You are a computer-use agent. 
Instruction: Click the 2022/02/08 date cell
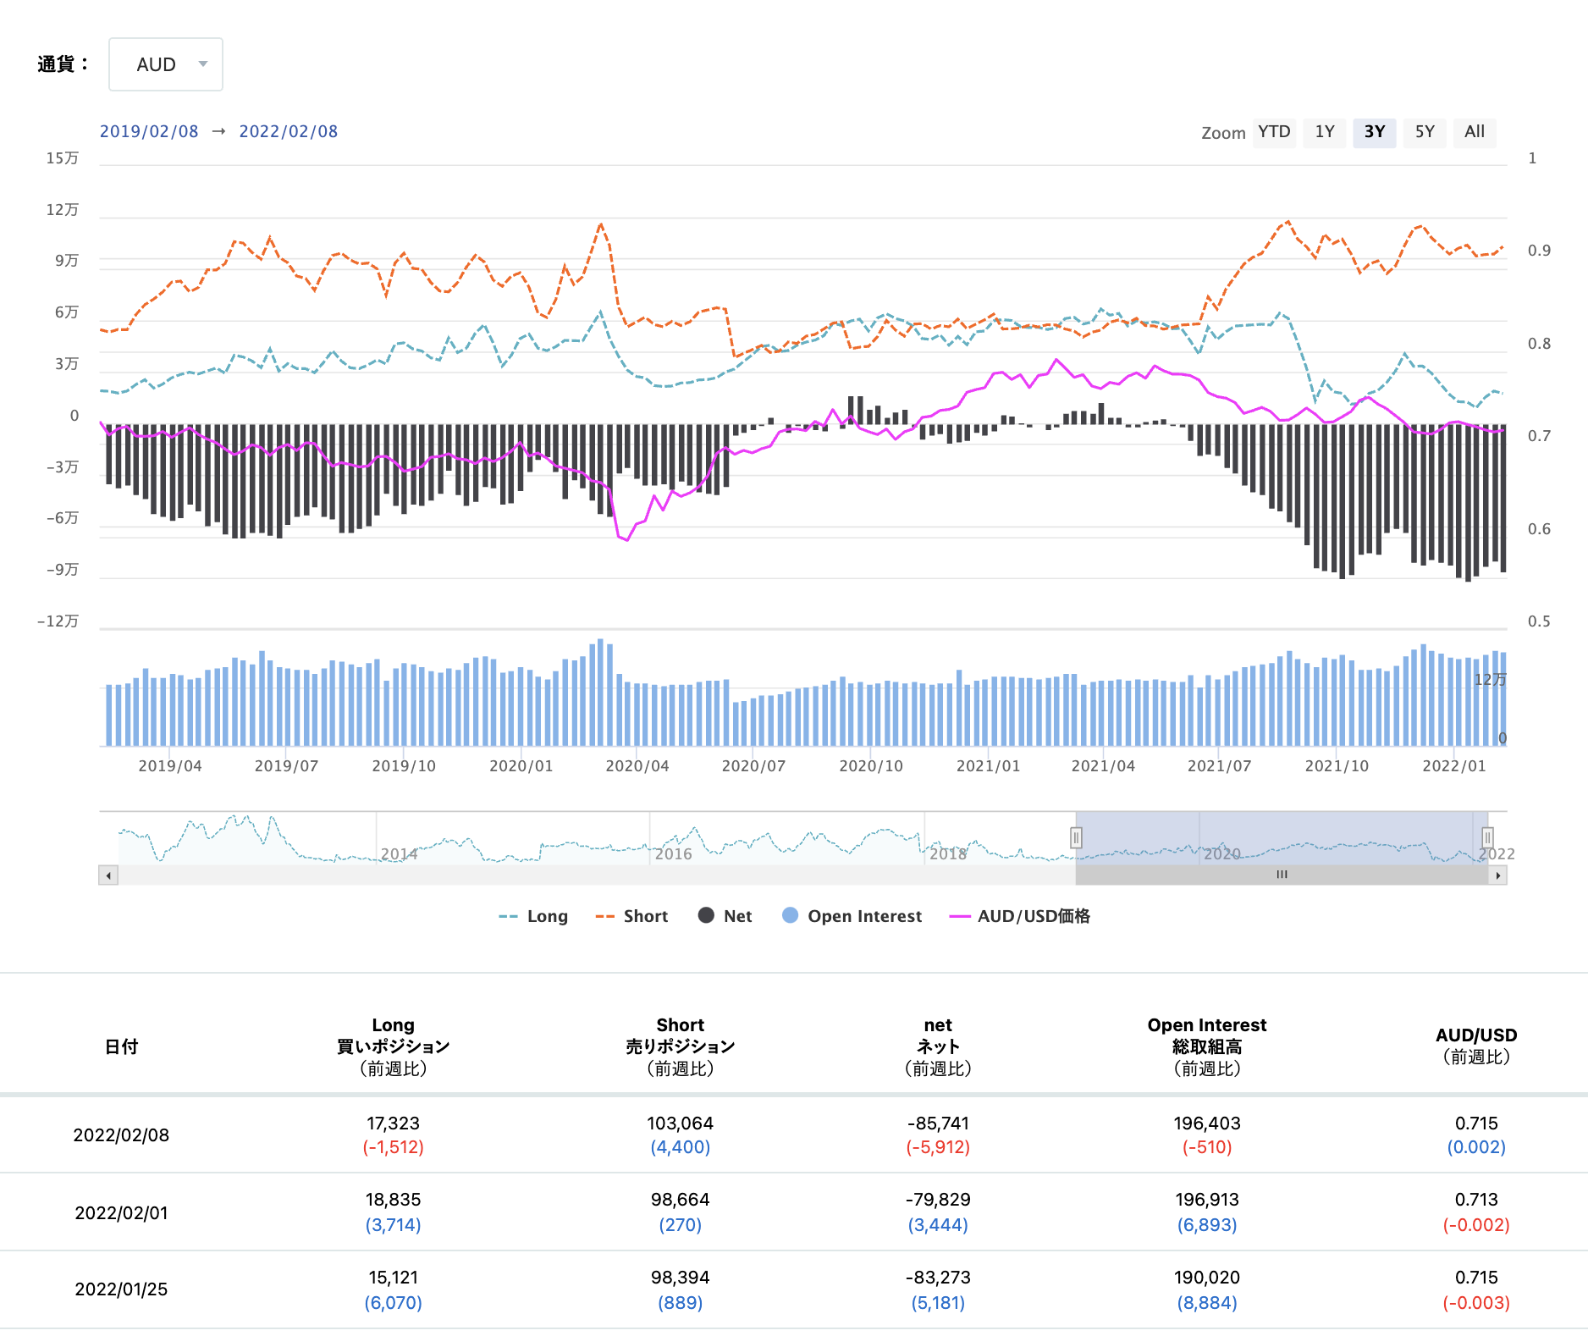[121, 1135]
